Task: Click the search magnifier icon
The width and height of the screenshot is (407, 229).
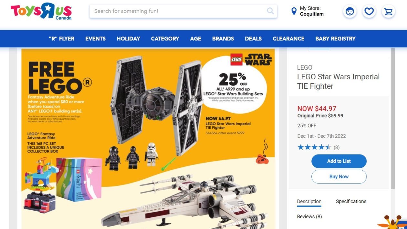Action: pyautogui.click(x=270, y=11)
